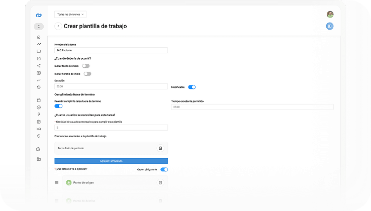This screenshot has width=371, height=211.
Task: Enable Incluir fecha de inicio toggle
Action: (x=86, y=66)
